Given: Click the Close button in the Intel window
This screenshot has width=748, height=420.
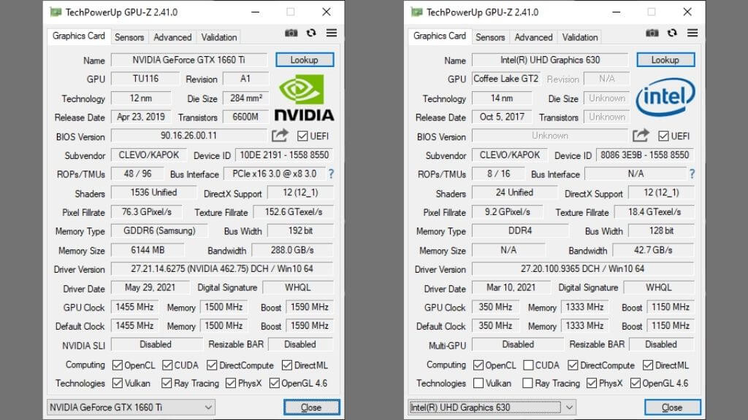Looking at the screenshot, I should pyautogui.click(x=673, y=408).
